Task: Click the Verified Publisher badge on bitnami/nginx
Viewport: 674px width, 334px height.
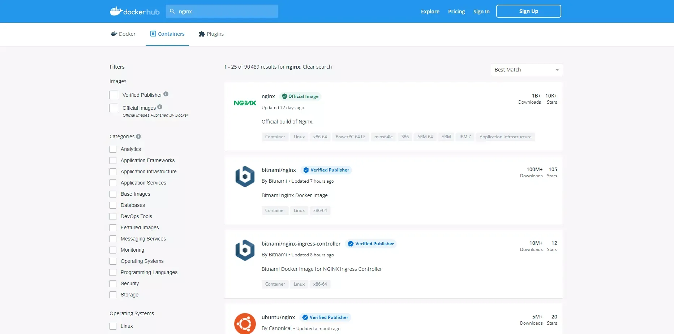Action: 326,170
